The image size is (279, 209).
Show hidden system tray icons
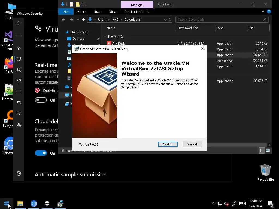click(x=213, y=204)
